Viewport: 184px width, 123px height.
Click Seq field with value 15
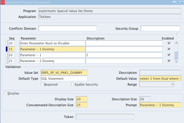coord(11,49)
